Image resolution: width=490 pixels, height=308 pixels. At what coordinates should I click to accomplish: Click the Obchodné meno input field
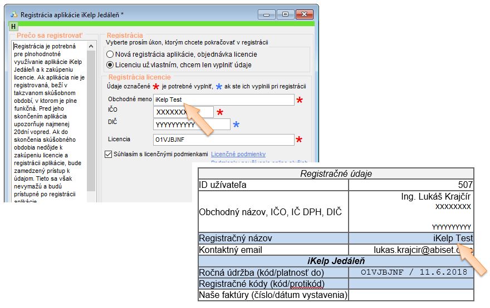click(x=223, y=100)
